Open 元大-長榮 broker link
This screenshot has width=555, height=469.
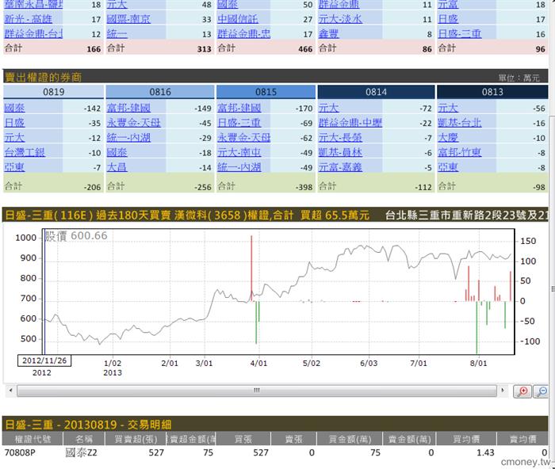point(340,138)
